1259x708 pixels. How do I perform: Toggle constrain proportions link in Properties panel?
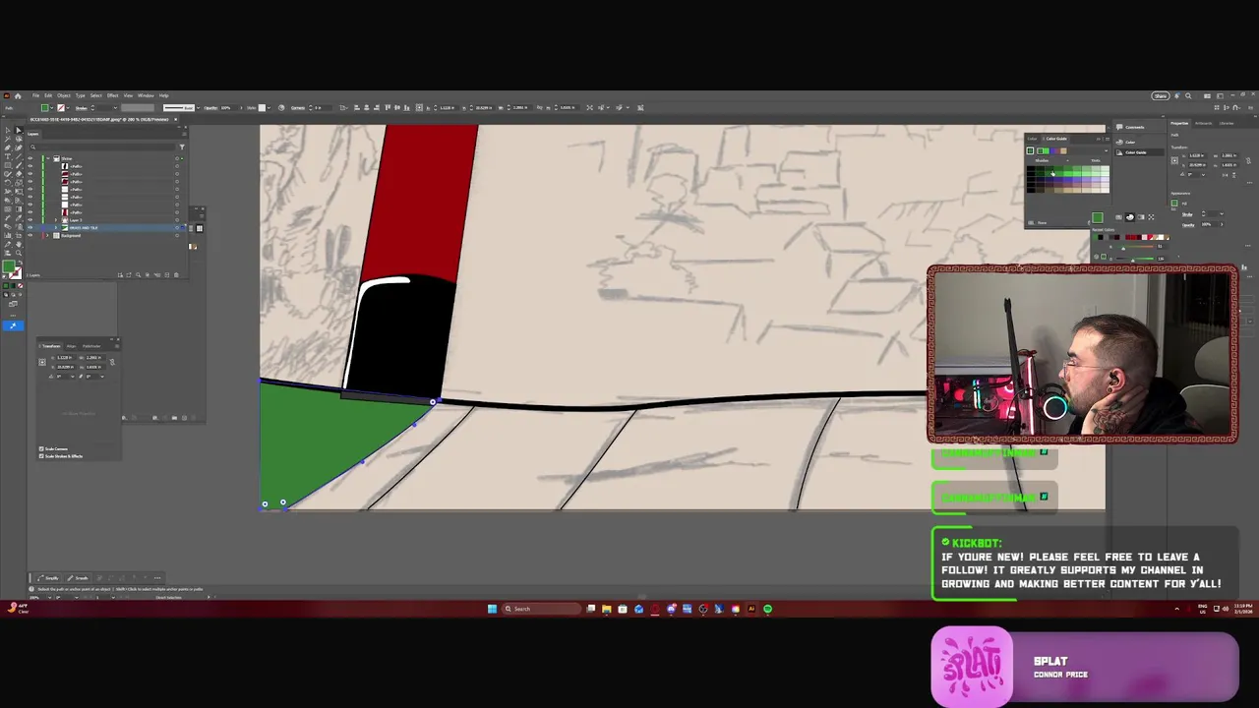click(1248, 160)
